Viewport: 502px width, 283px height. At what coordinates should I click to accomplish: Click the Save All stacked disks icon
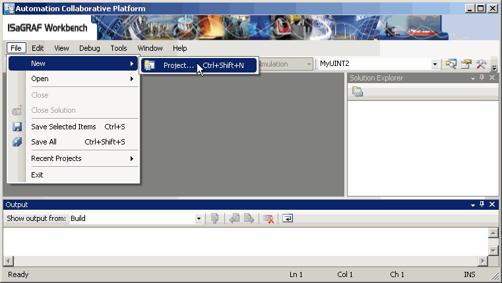(17, 142)
